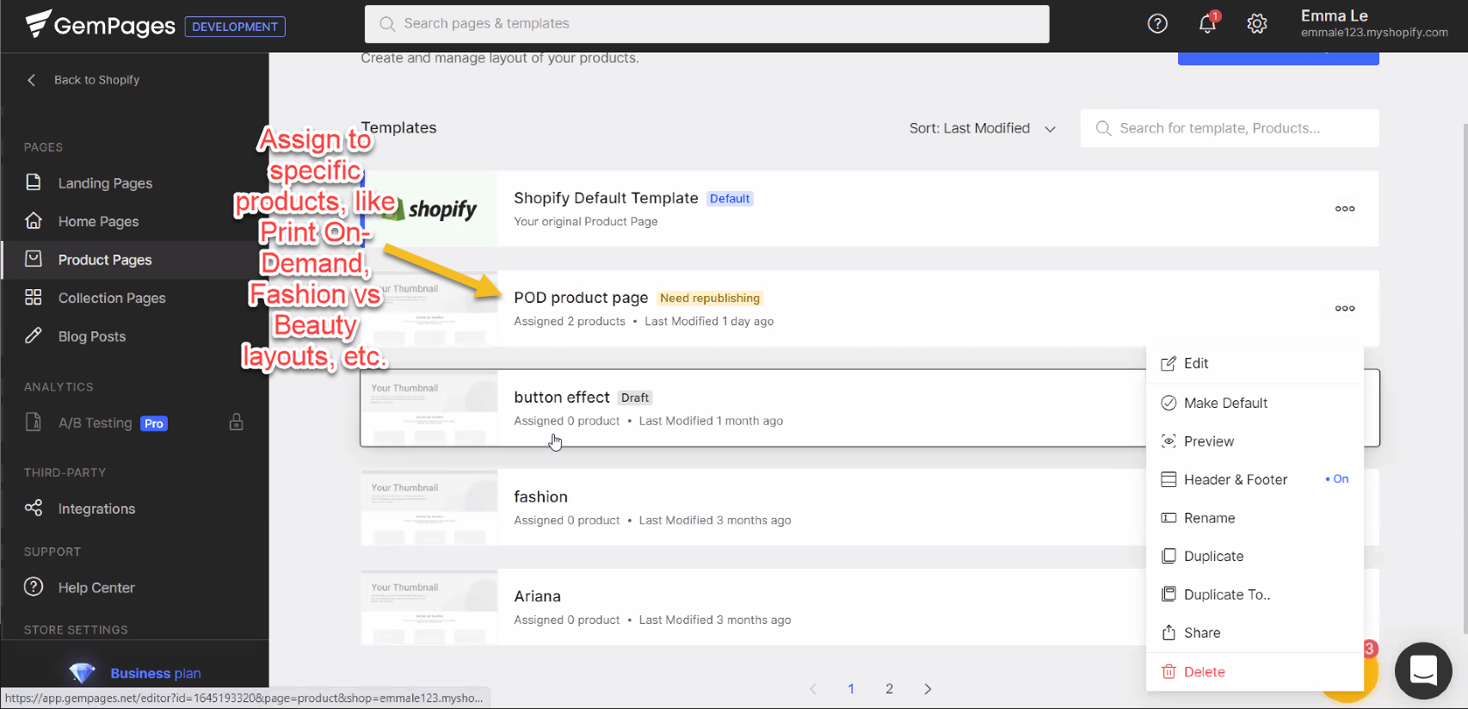The image size is (1468, 709).
Task: Click Assigned 2 products text
Action: click(570, 322)
